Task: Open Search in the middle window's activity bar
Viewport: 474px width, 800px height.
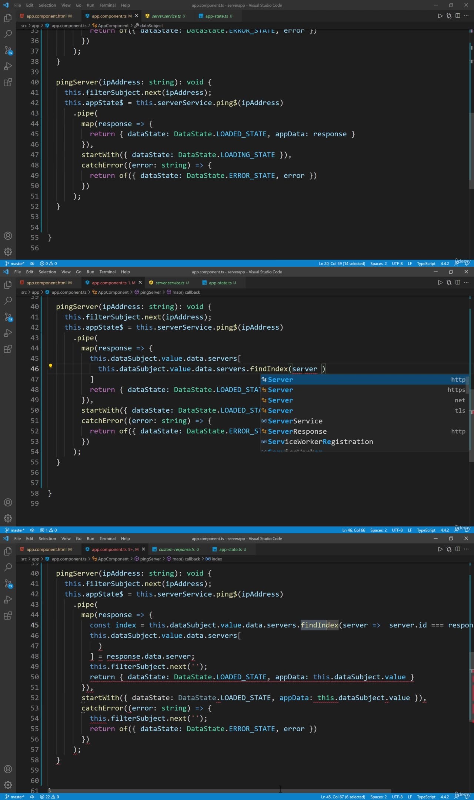Action: pyautogui.click(x=8, y=300)
